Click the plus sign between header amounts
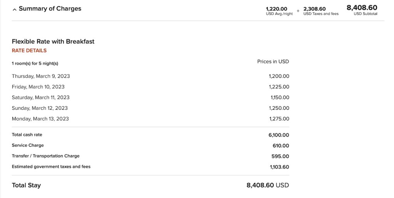Screen dimensions: 394x198 [298, 11]
